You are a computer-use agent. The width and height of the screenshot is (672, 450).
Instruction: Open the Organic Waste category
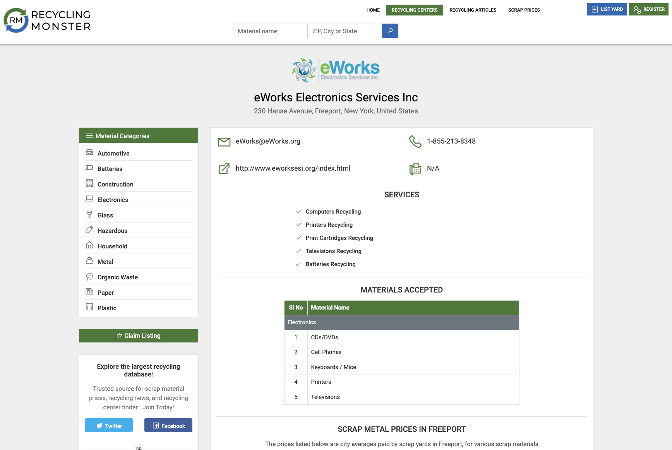[x=118, y=277]
